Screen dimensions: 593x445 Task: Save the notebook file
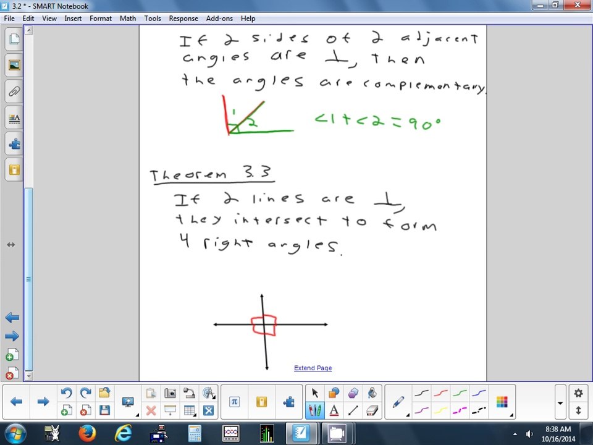tap(104, 410)
